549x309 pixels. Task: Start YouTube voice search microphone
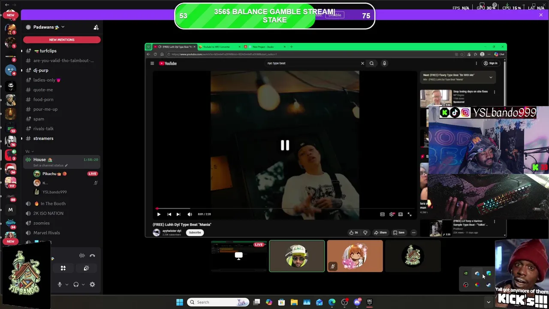[384, 63]
